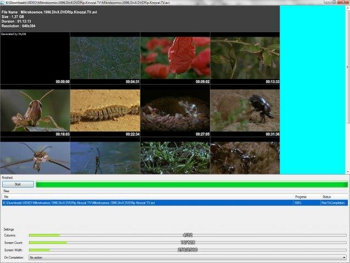Click the Size 1,37 GB text
The height and width of the screenshot is (263, 350).
point(13,17)
